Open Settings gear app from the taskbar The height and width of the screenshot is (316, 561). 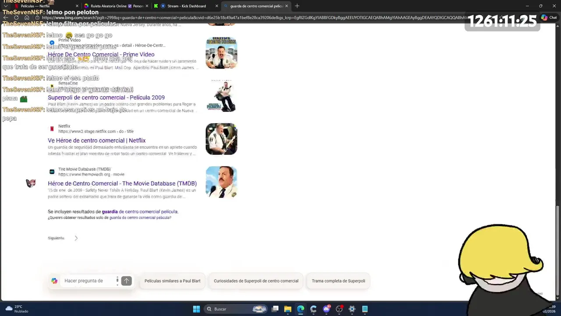tap(352, 309)
